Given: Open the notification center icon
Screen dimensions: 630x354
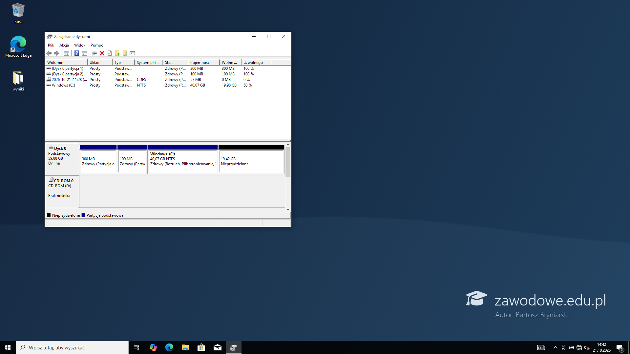Looking at the screenshot, I should pyautogui.click(x=620, y=348).
